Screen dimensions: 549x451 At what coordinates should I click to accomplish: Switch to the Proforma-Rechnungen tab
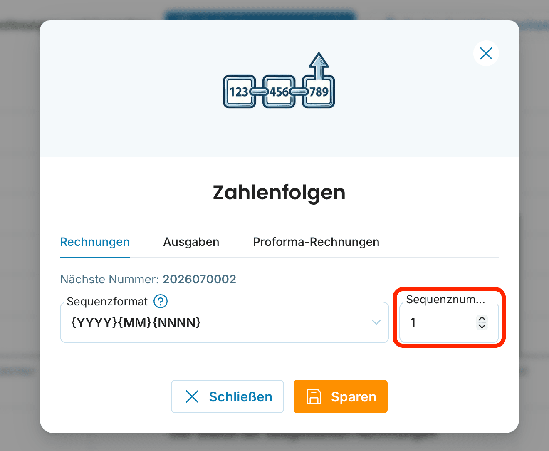pyautogui.click(x=316, y=242)
